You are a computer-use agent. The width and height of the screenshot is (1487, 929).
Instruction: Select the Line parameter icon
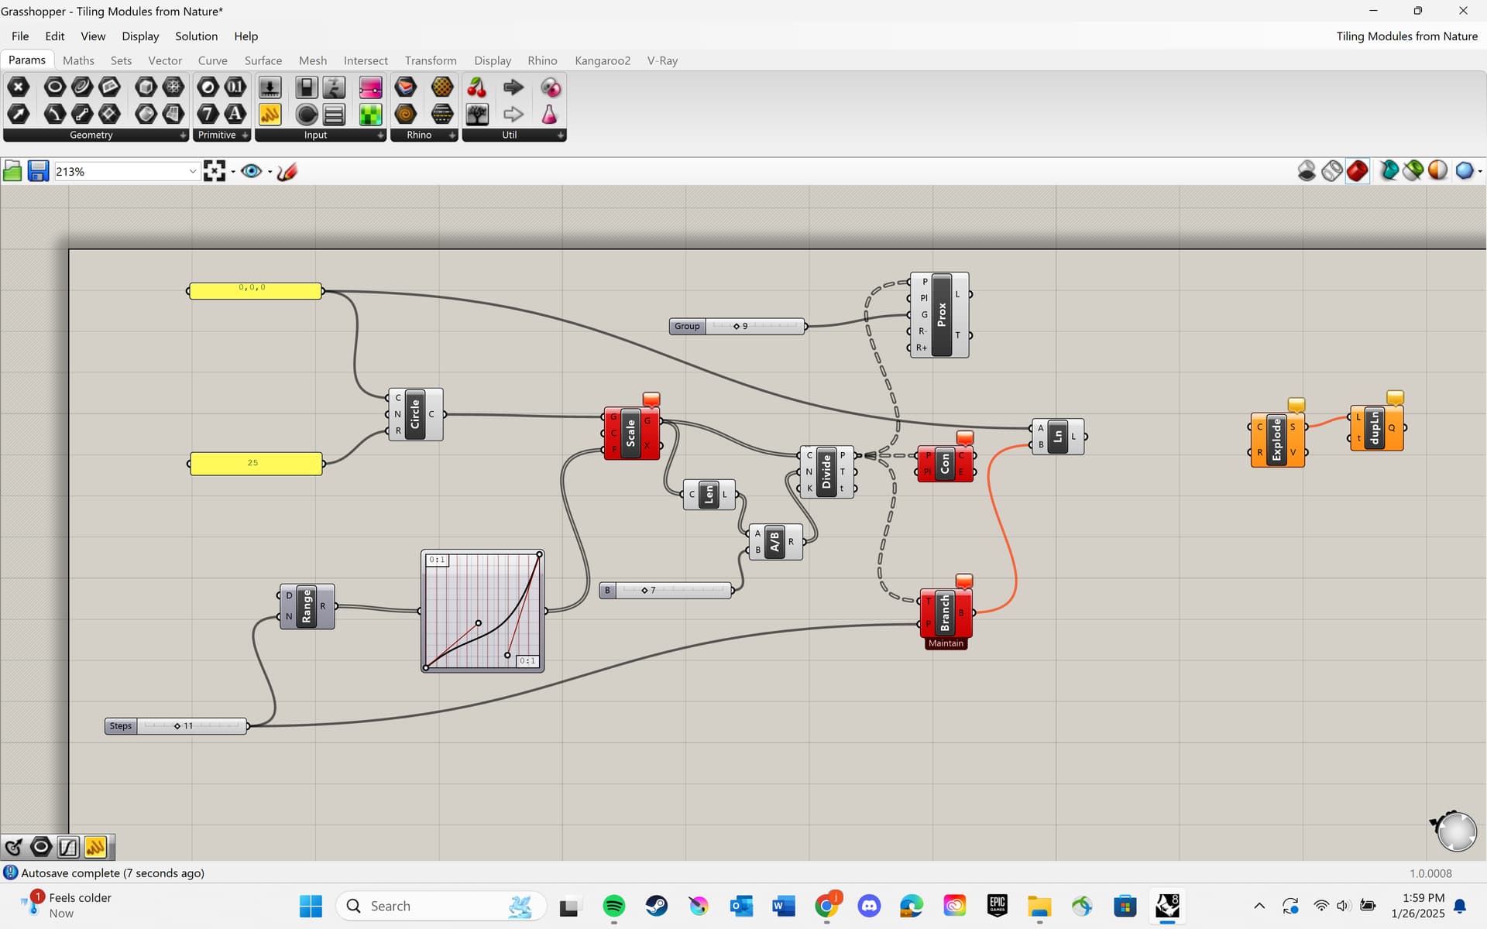(x=82, y=115)
